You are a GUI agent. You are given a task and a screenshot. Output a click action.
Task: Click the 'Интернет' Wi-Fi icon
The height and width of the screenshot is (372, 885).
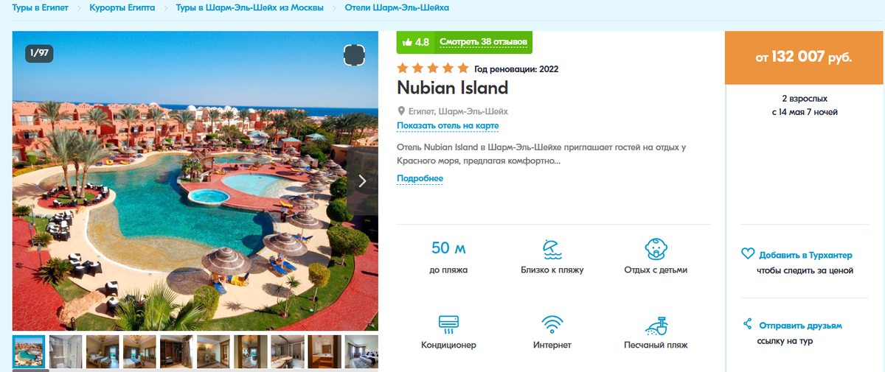552,323
